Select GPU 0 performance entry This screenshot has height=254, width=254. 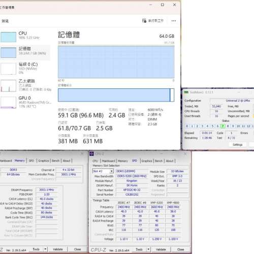click(x=25, y=102)
